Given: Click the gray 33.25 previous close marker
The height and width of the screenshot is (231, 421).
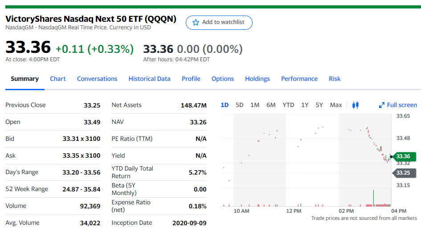Looking at the screenshot, I should coord(404,173).
